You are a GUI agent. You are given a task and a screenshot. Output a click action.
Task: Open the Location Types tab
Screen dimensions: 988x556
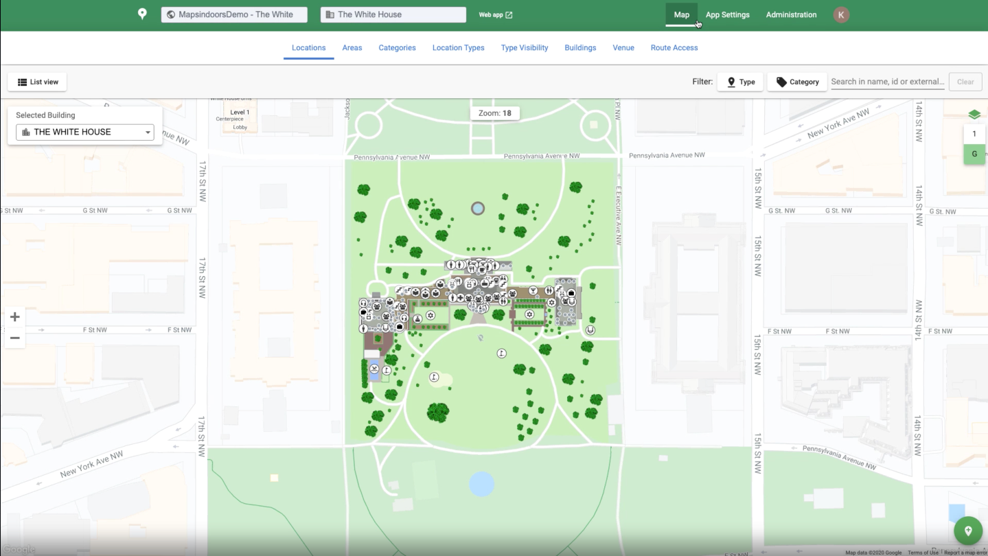tap(458, 48)
